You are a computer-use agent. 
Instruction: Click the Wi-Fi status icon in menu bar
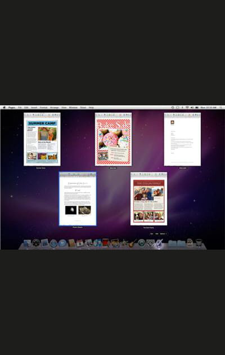[187, 108]
